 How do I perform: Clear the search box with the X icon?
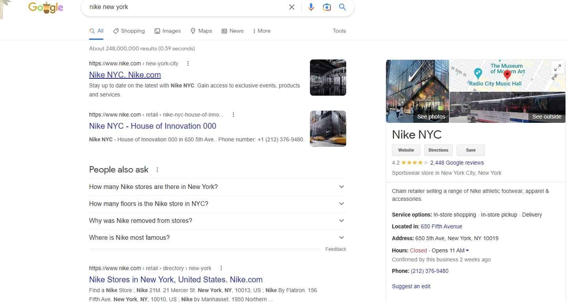coord(292,7)
